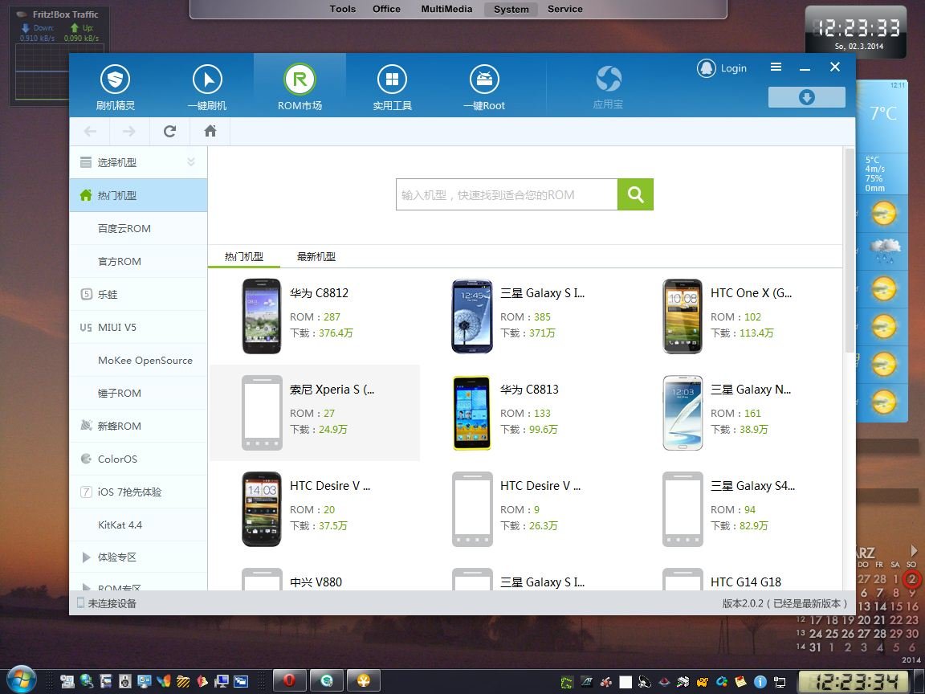Open 官方ROM in the sidebar
The image size is (925, 694).
[138, 261]
